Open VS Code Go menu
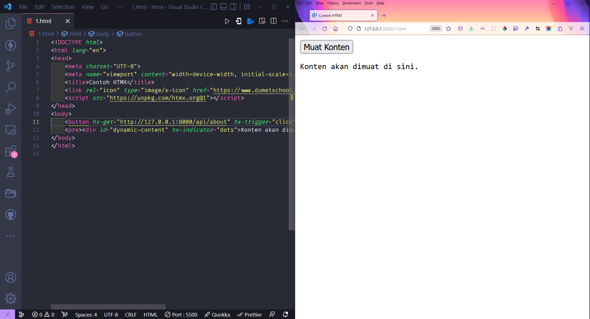590x319 pixels. 104,7
